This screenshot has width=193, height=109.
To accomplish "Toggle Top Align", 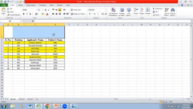I will (x=53, y=10).
